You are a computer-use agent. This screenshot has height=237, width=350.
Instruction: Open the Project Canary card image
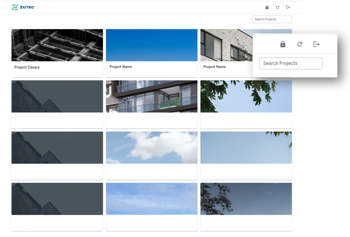coord(57,45)
